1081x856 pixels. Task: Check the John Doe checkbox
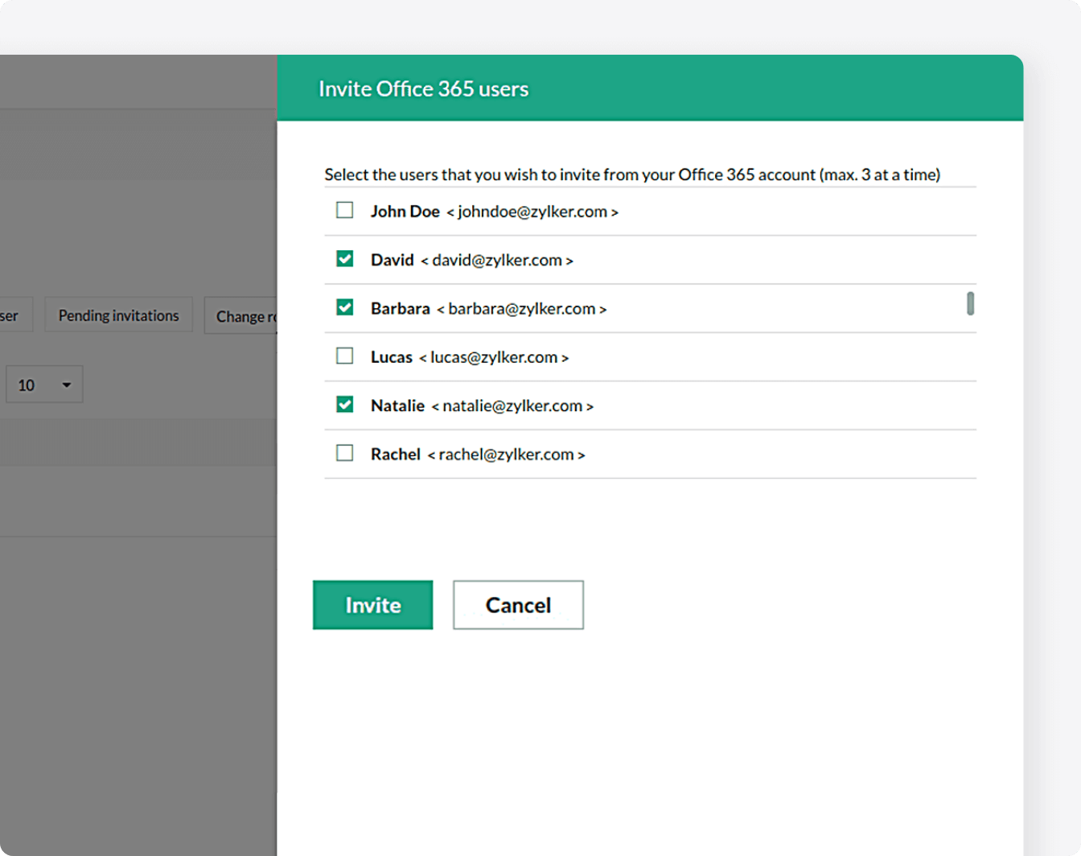345,210
